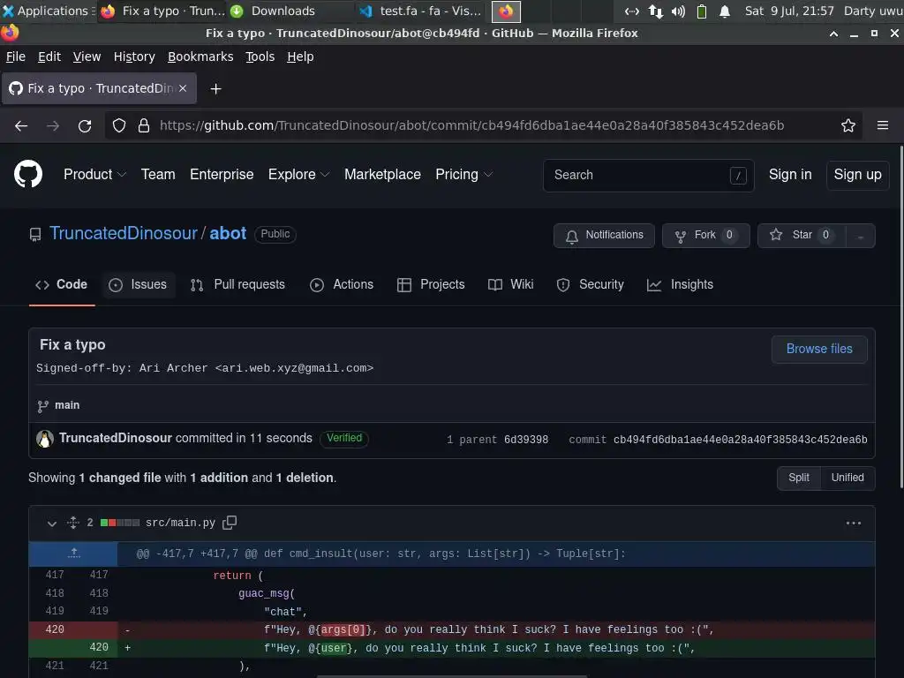Open the Issues tab
The width and height of the screenshot is (904, 678).
[138, 285]
